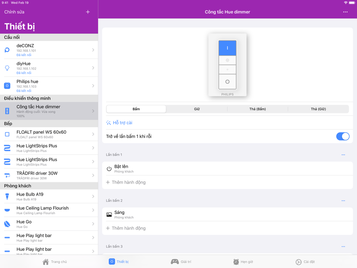357x268 pixels.
Task: Tap Chỉnh sửa in the sidebar header
Action: coord(14,12)
